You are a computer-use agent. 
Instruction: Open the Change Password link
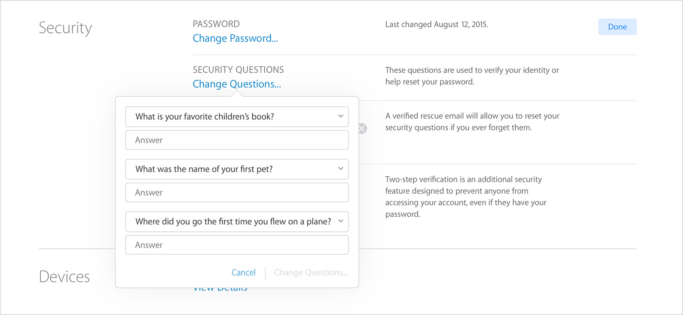(235, 38)
